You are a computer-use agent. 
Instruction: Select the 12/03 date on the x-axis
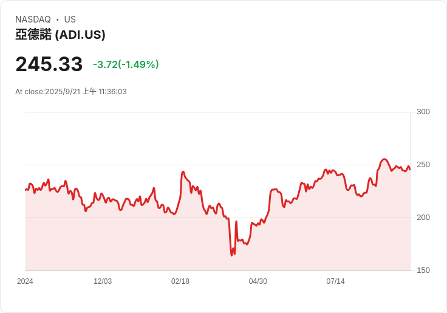(103, 281)
